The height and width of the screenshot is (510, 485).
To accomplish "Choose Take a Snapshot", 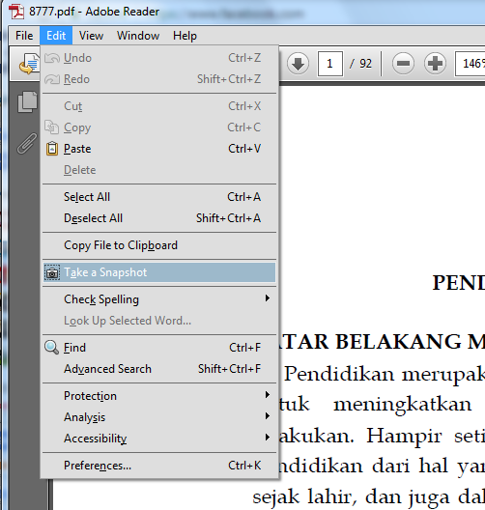I will 159,272.
